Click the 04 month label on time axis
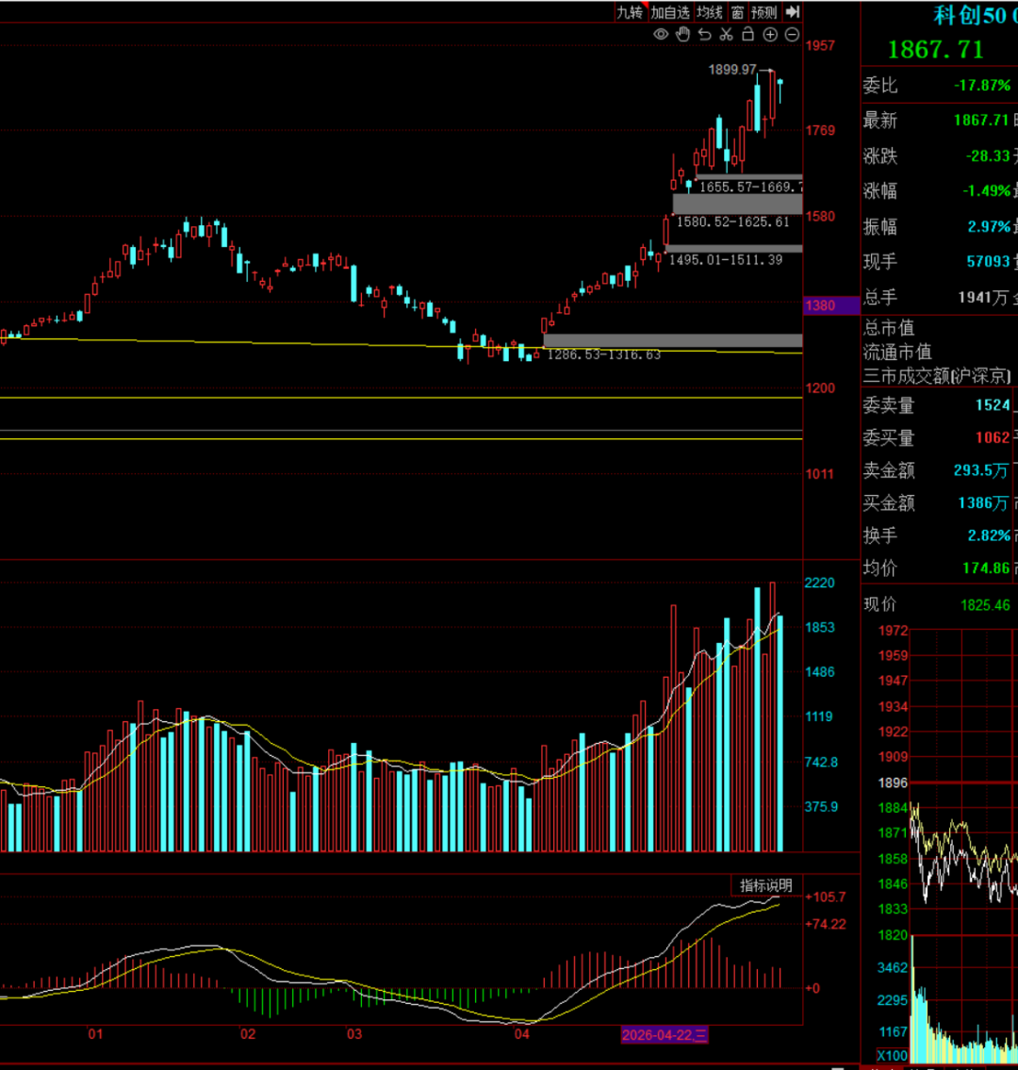This screenshot has height=1070, width=1018. (x=522, y=1034)
